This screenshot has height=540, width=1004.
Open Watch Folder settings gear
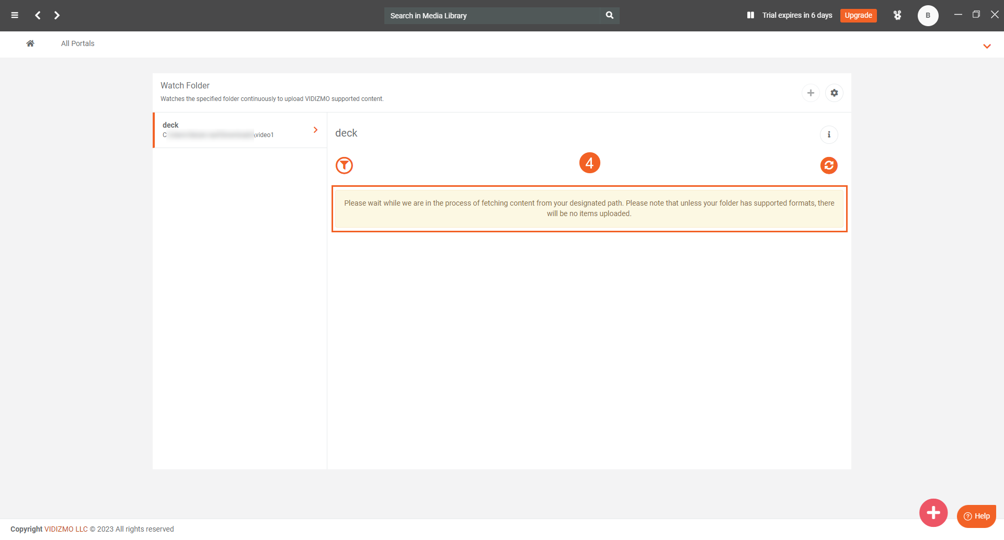[x=834, y=93]
